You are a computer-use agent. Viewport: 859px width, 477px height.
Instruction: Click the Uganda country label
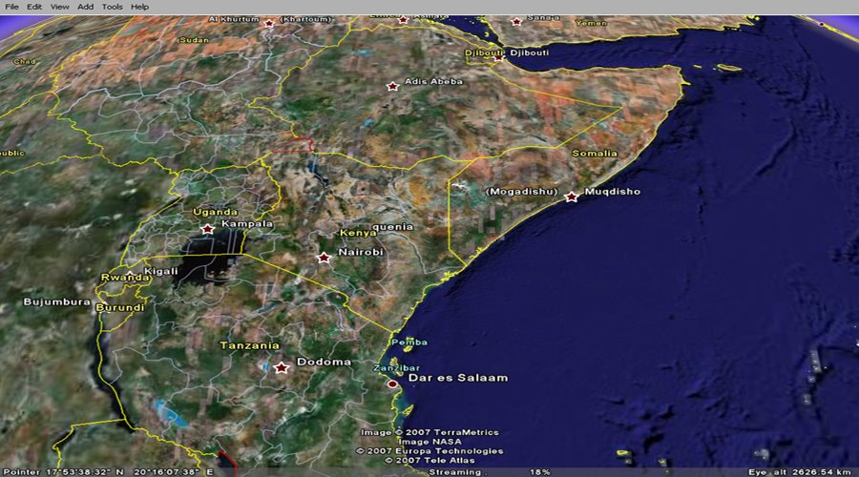[x=216, y=212]
